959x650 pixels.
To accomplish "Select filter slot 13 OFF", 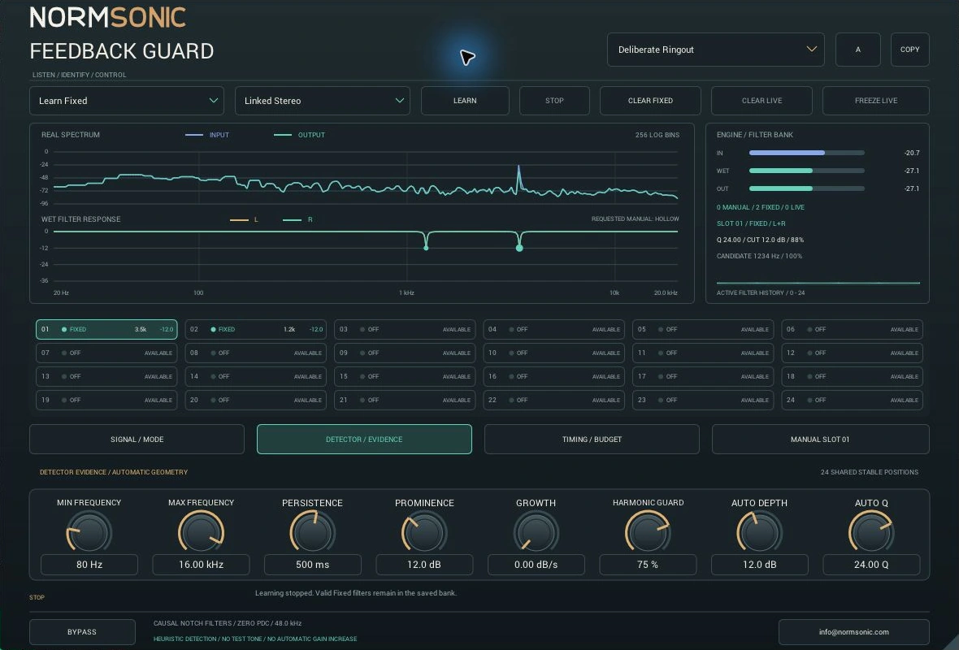I will (106, 376).
